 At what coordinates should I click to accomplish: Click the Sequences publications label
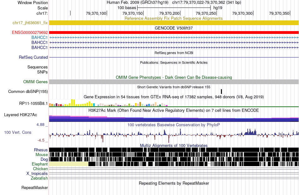pos(37,67)
